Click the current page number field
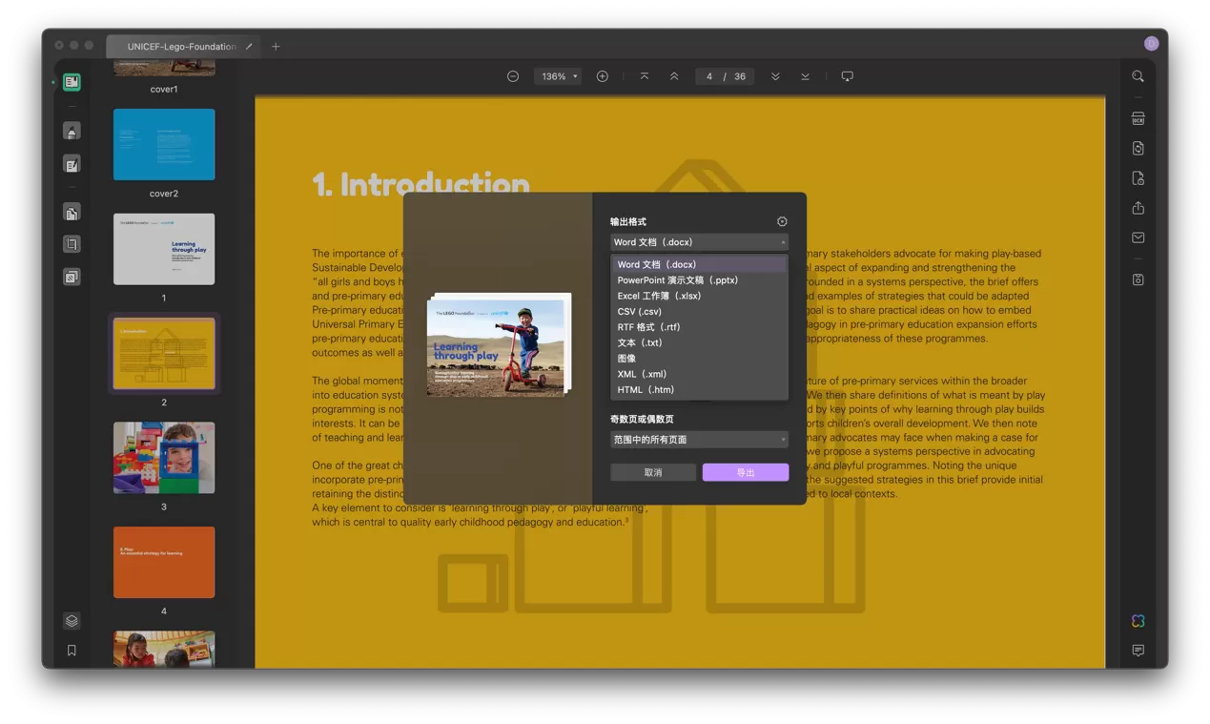1210x724 pixels. click(x=708, y=76)
